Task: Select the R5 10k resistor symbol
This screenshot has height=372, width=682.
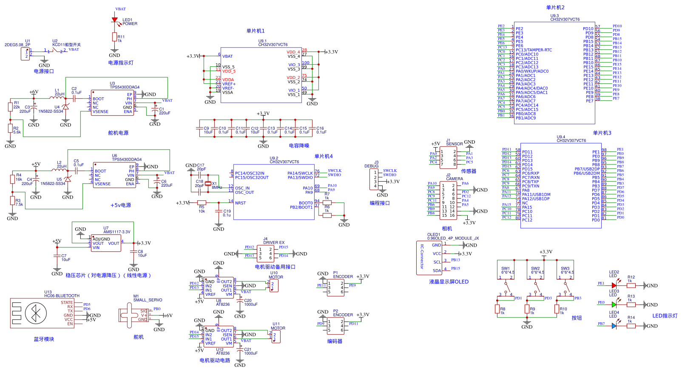Action: 202,203
